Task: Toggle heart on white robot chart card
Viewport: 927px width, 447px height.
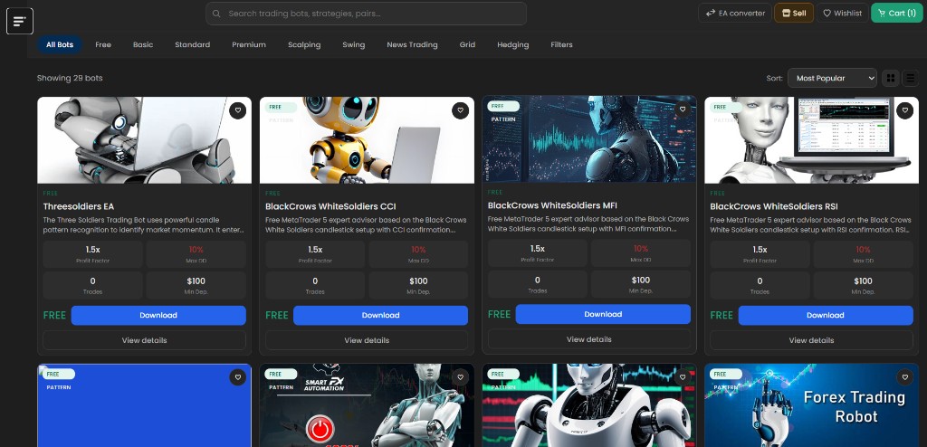Action: coord(683,377)
